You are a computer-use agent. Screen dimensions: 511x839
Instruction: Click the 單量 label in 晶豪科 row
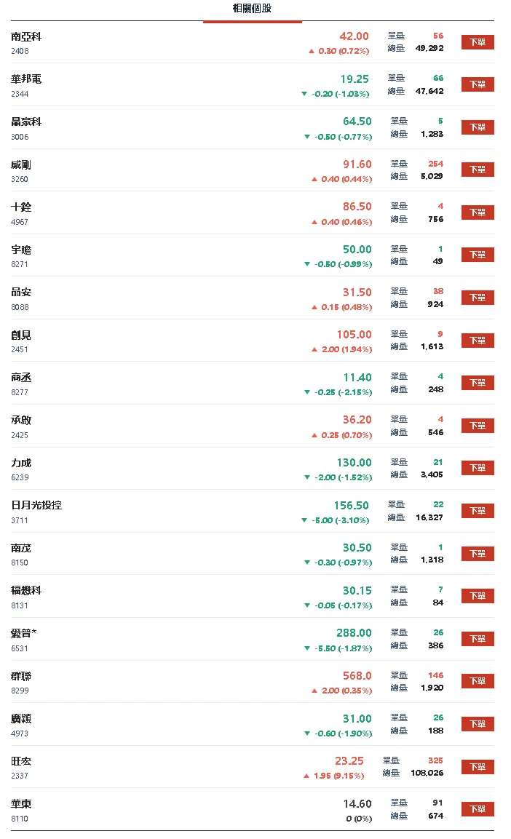point(398,122)
